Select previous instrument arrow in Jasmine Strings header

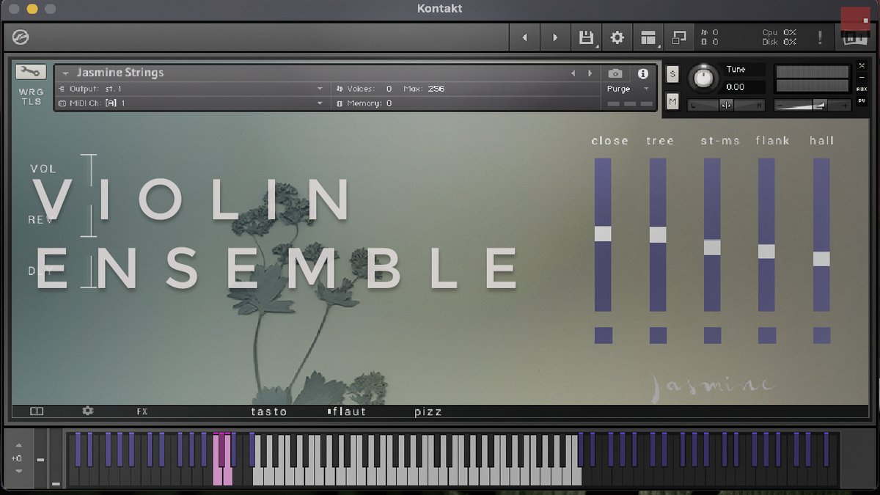[573, 73]
